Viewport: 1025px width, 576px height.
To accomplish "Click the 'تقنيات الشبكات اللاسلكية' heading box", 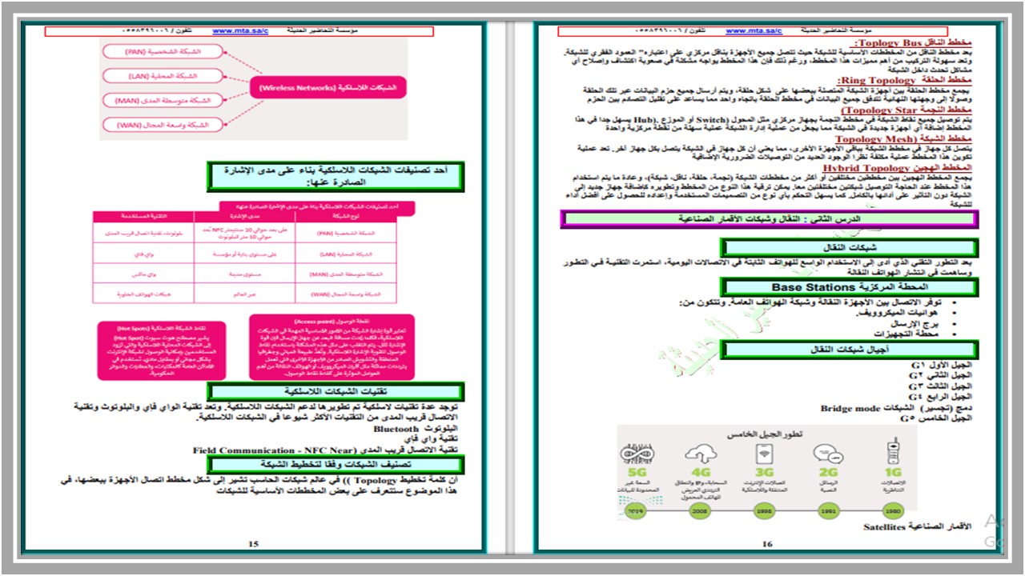I will pos(336,391).
